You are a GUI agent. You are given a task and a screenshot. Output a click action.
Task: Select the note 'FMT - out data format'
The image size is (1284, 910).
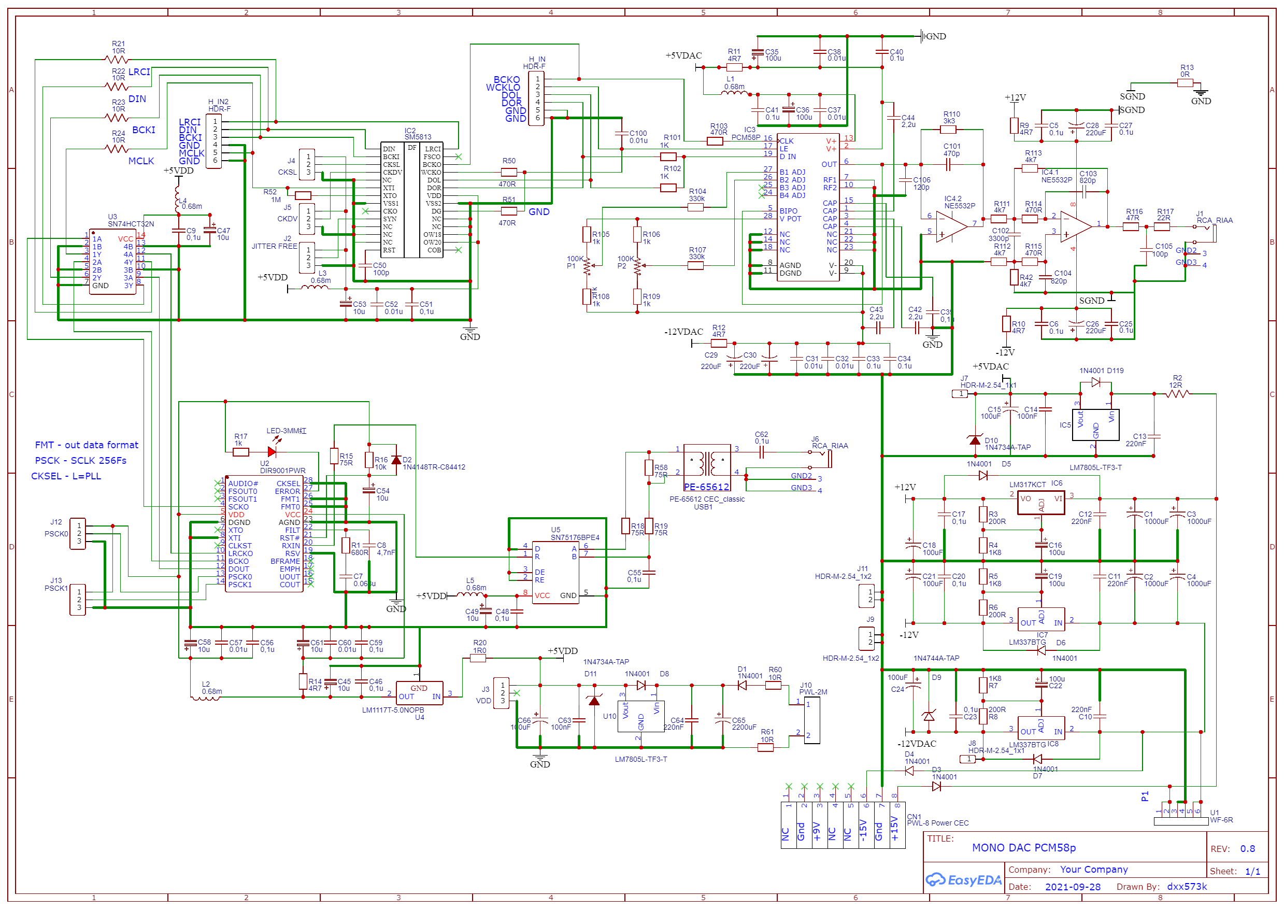86,445
